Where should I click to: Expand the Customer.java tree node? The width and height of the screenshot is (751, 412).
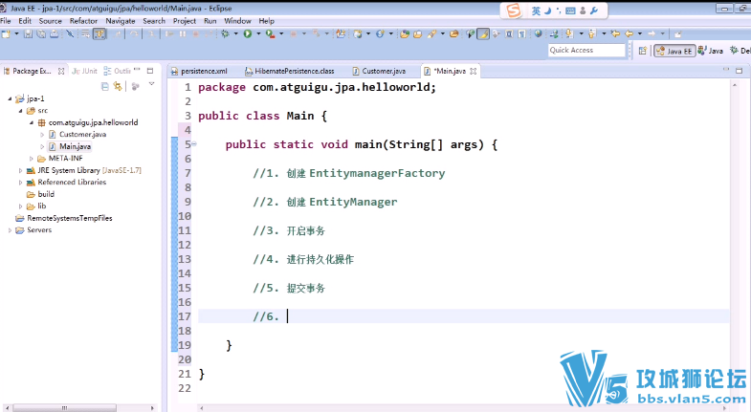[x=42, y=135]
